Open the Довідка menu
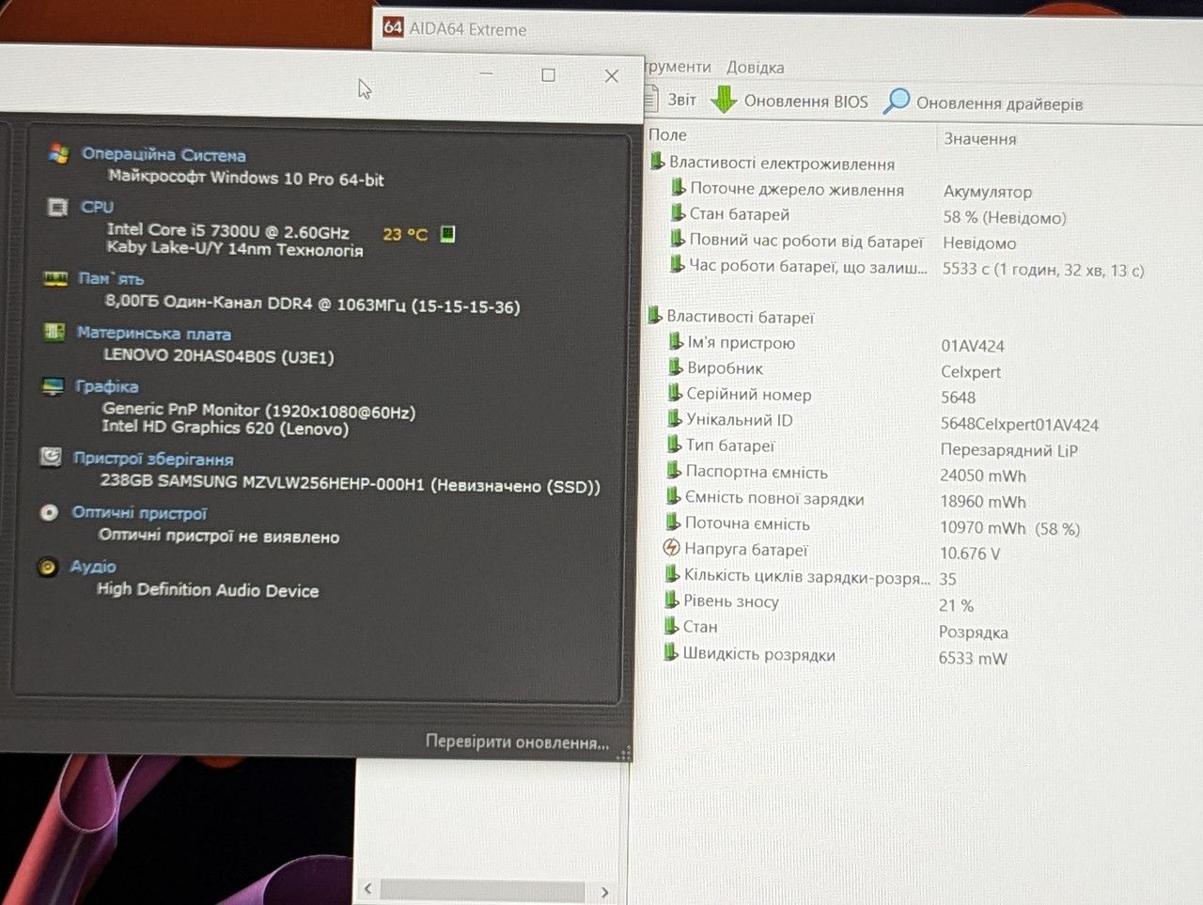This screenshot has width=1203, height=905. pos(755,68)
